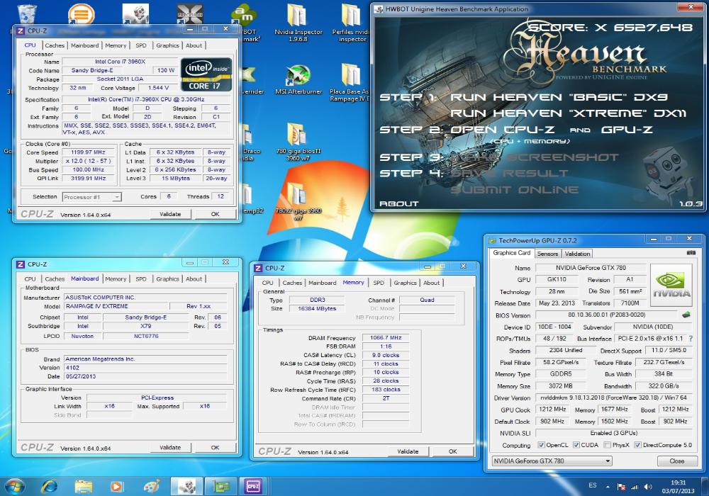Screen dimensions: 709x496
Task: Open the About tab in the Memory CPU-Z window
Action: pos(431,282)
